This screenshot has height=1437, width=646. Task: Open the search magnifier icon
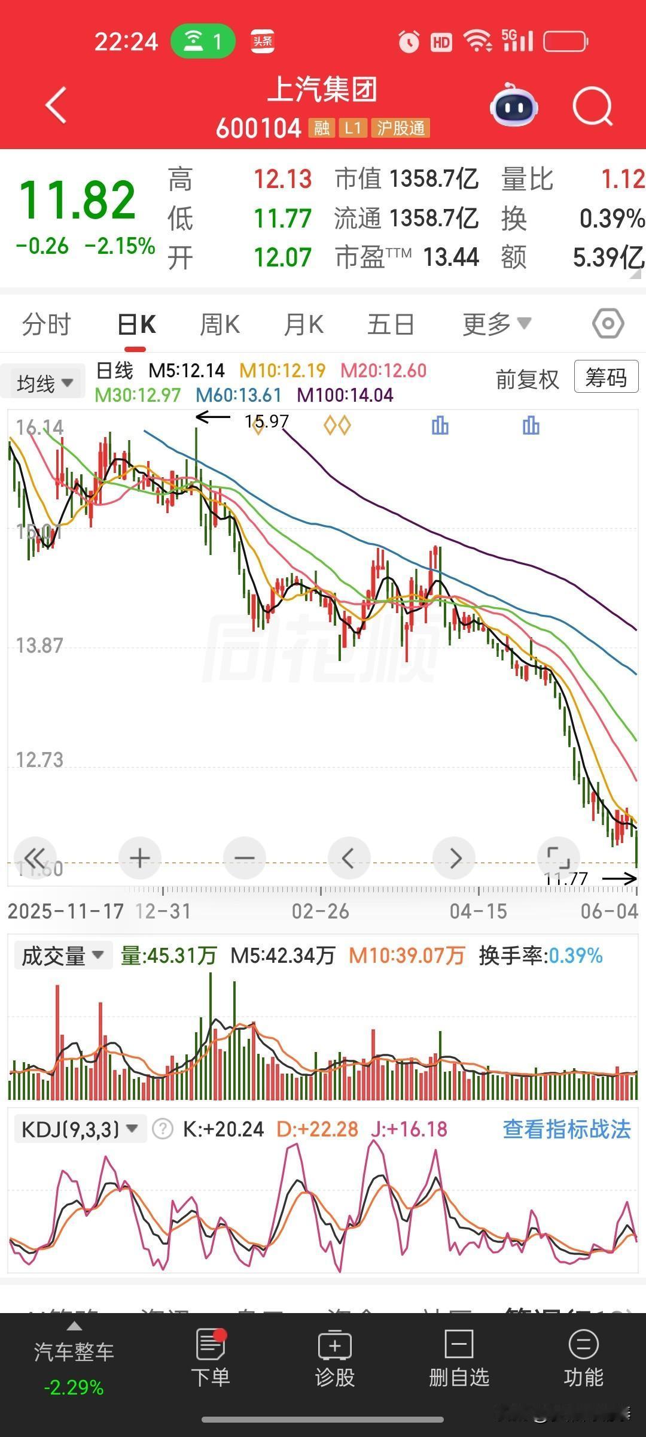point(593,107)
